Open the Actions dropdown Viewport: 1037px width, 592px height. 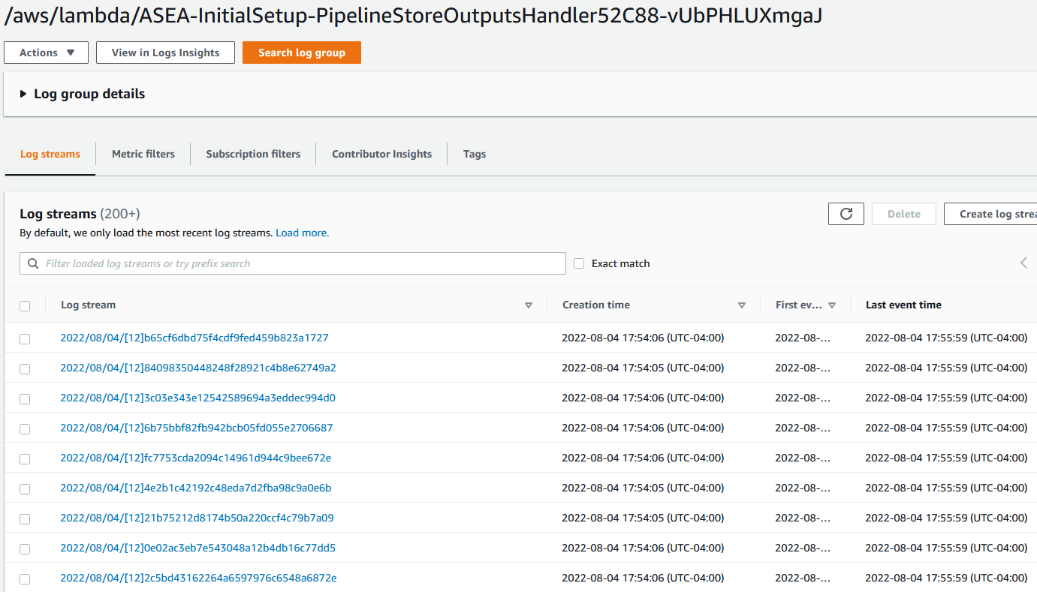coord(46,53)
